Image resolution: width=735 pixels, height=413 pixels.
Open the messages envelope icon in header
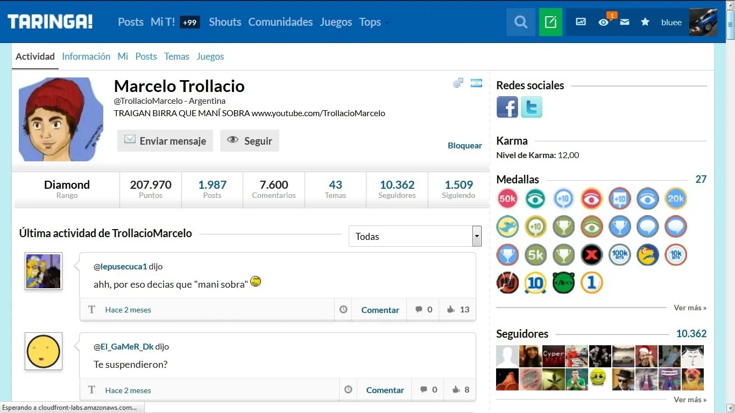(624, 22)
